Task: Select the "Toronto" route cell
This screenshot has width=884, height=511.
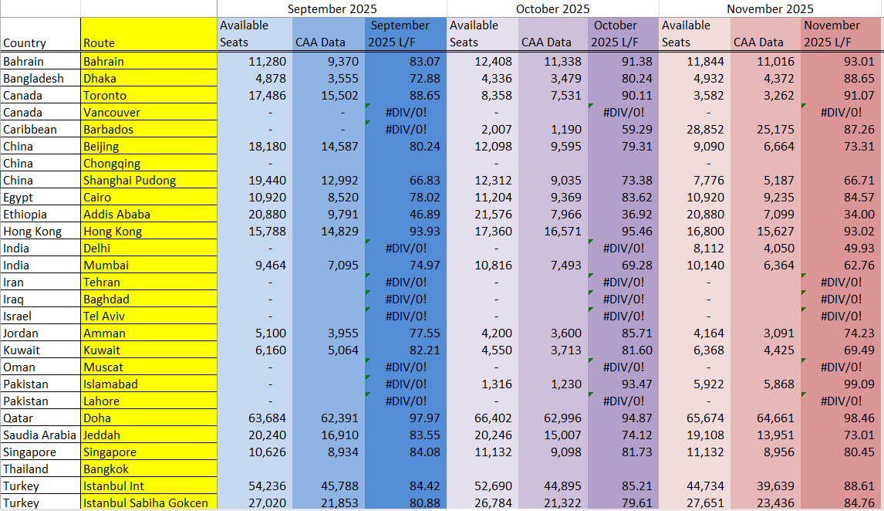Action: [x=149, y=95]
